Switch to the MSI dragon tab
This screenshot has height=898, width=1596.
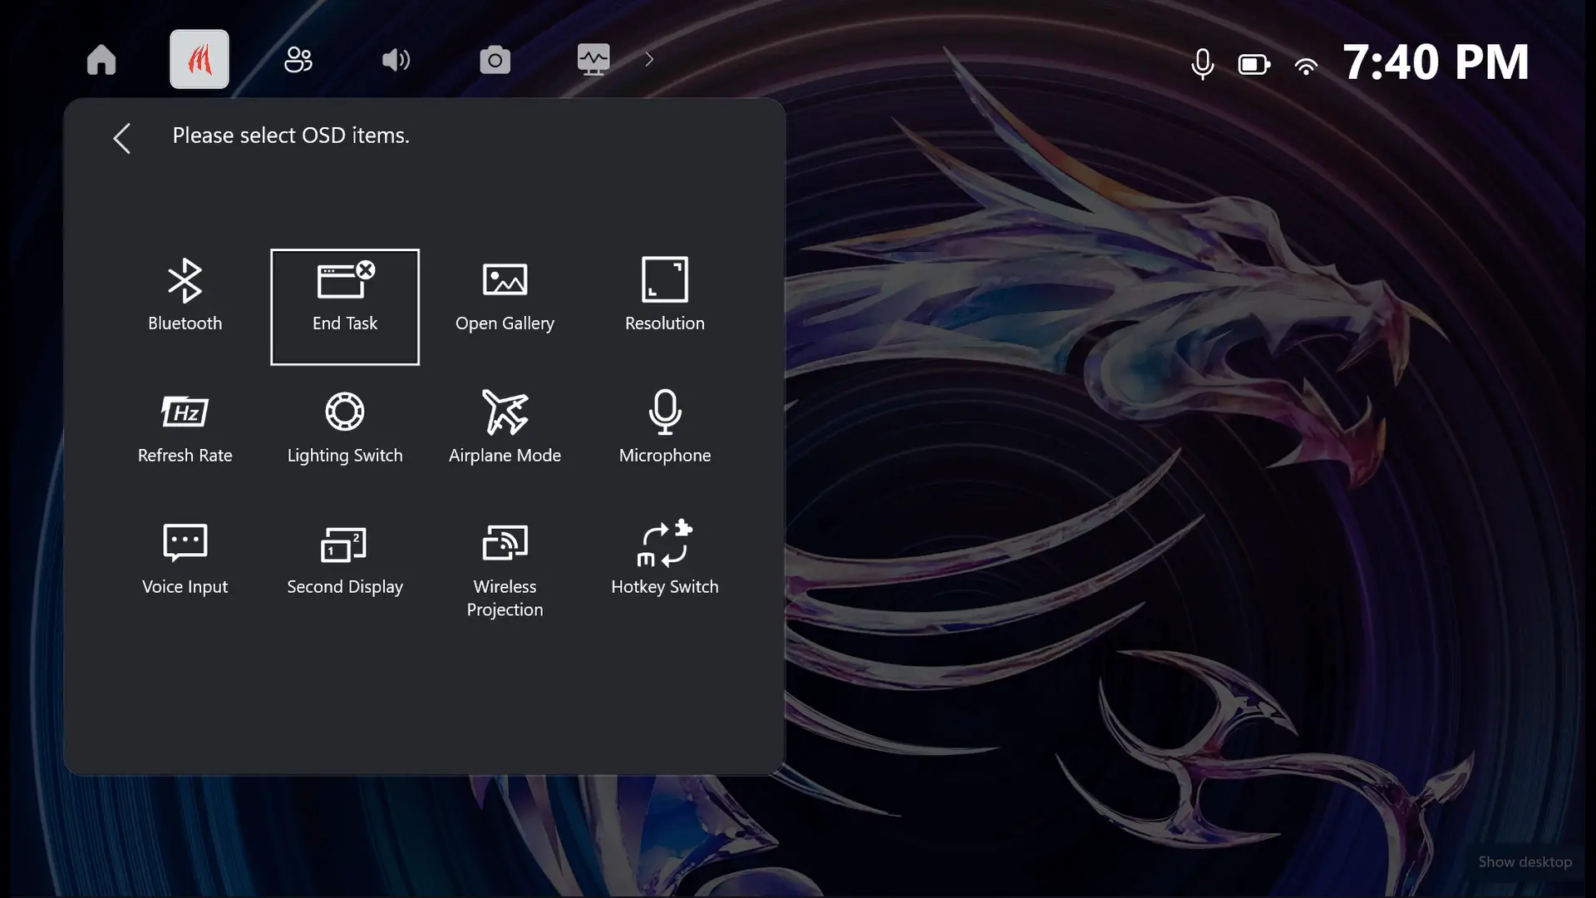pyautogui.click(x=199, y=59)
